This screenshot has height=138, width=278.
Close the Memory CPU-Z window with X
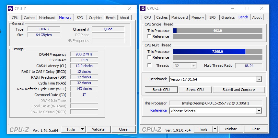coord(129,9)
